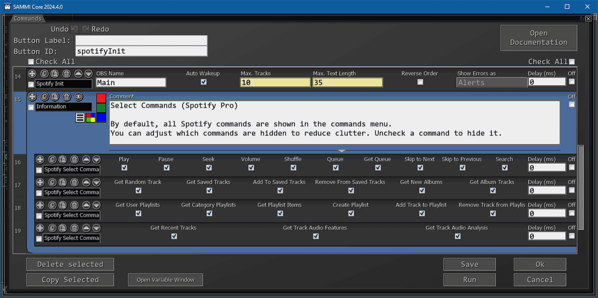Click the paste icon on line 17
This screenshot has height=298, width=598.
(63, 182)
